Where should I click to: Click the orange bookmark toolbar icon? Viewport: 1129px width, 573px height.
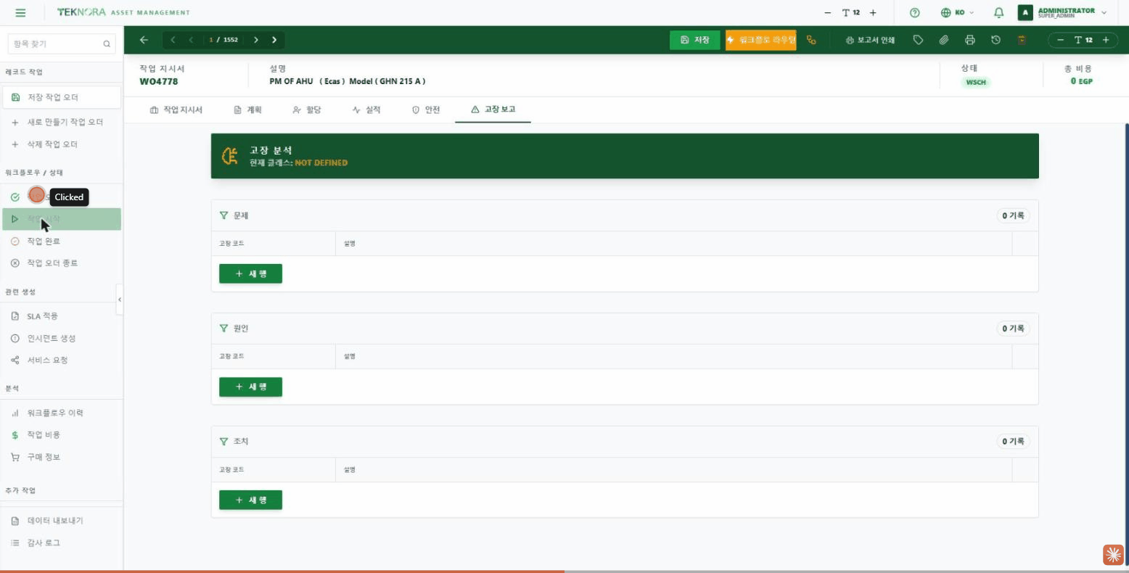click(x=1022, y=40)
